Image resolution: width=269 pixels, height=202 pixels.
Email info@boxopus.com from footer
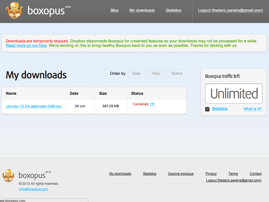click(x=34, y=189)
